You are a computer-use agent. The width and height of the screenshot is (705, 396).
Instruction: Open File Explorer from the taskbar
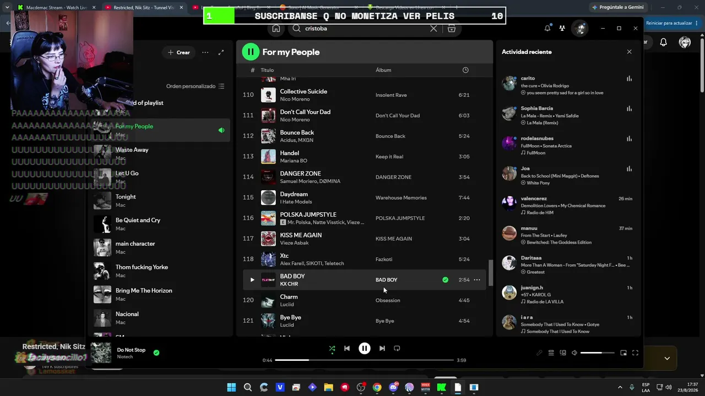[328, 387]
